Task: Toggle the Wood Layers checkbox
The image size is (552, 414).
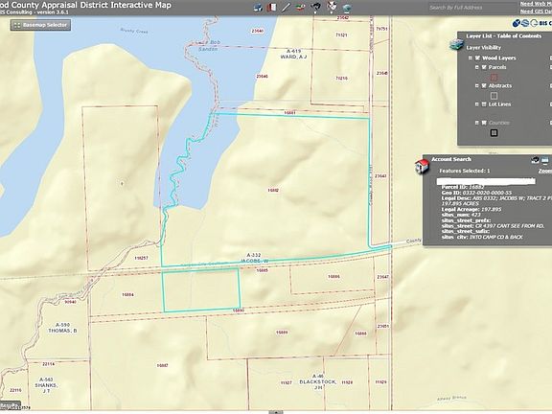Action: (477, 57)
